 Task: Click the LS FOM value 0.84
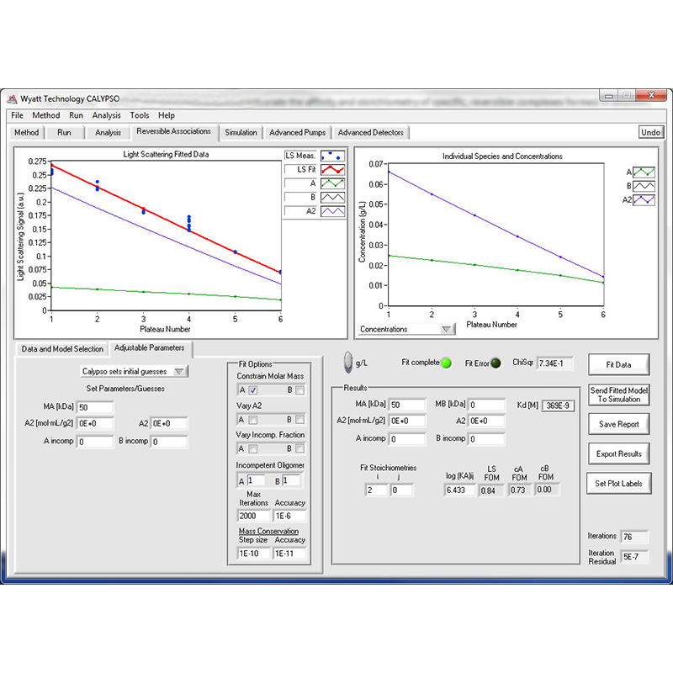(491, 490)
